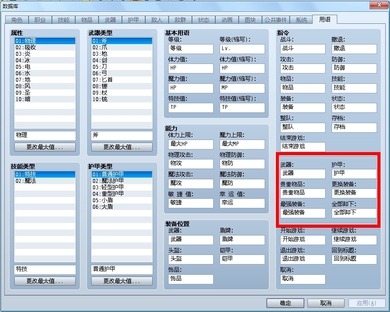Screen dimensions: 390x312
Task: Click the 确定 button
Action: tap(285, 303)
